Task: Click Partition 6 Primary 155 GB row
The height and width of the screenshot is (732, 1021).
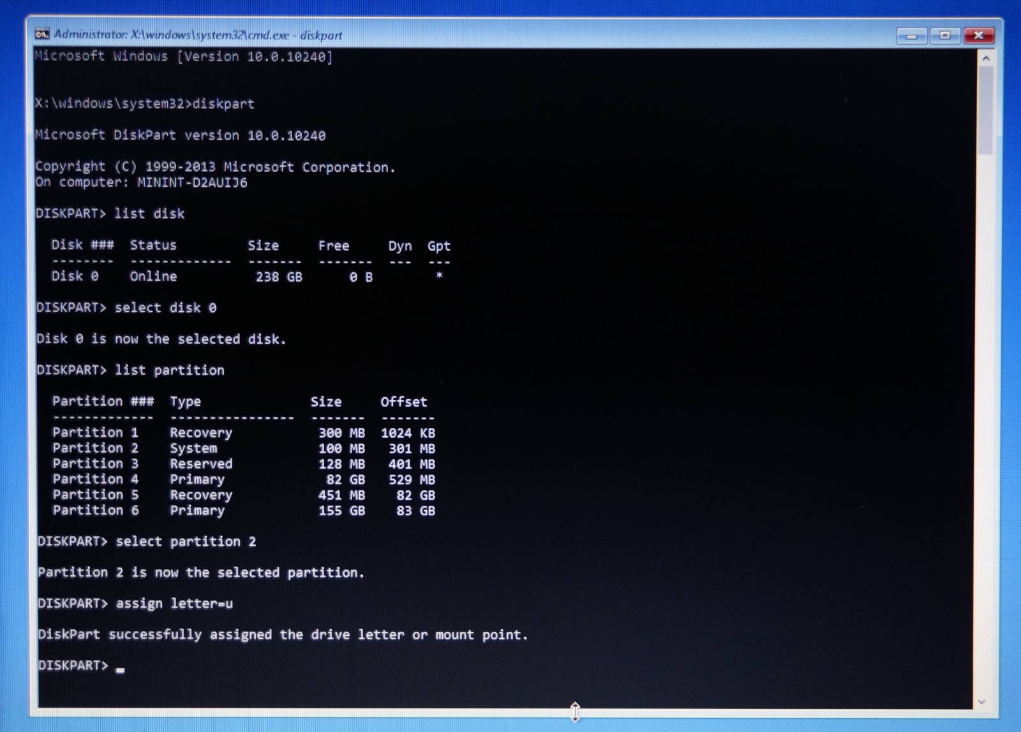Action: click(x=242, y=511)
